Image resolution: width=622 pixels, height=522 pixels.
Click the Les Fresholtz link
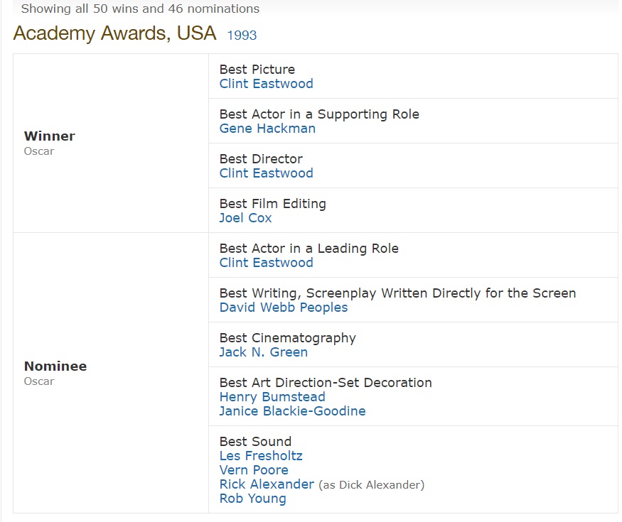261,456
